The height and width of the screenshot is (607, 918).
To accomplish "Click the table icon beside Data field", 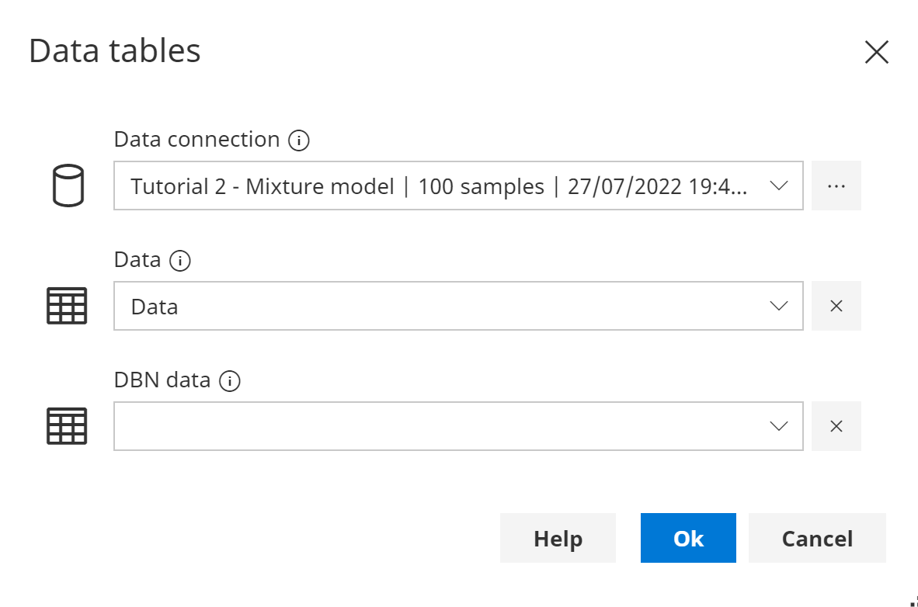I will click(x=67, y=306).
